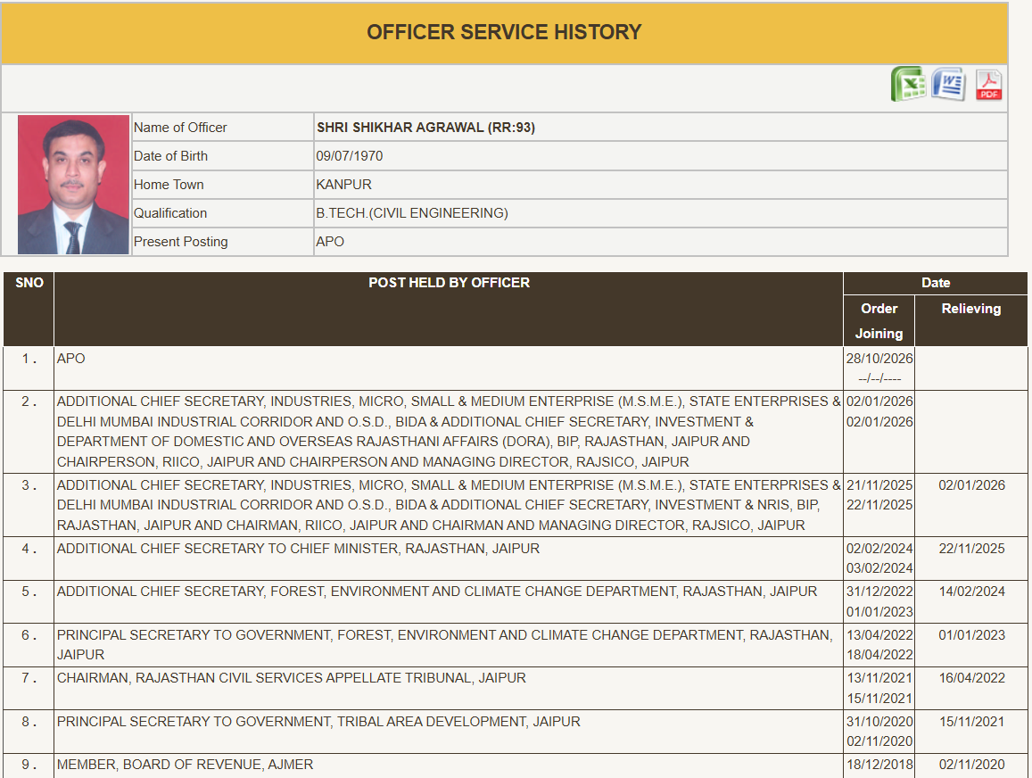Select Additional Chief Secretary to Chief Minister post
1032x778 pixels.
point(298,549)
